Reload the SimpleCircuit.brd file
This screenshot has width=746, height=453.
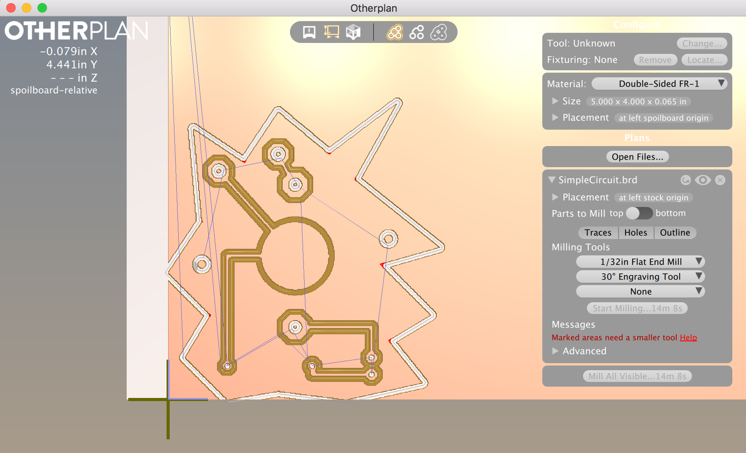(x=687, y=180)
